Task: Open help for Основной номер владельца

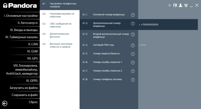Action: (x=133, y=15)
